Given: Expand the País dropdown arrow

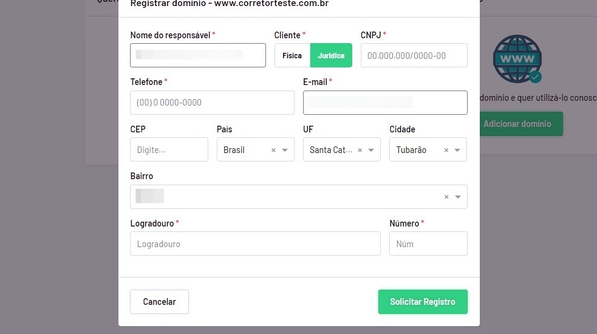Looking at the screenshot, I should (285, 150).
